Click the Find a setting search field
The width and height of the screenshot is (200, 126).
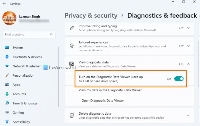29,34
